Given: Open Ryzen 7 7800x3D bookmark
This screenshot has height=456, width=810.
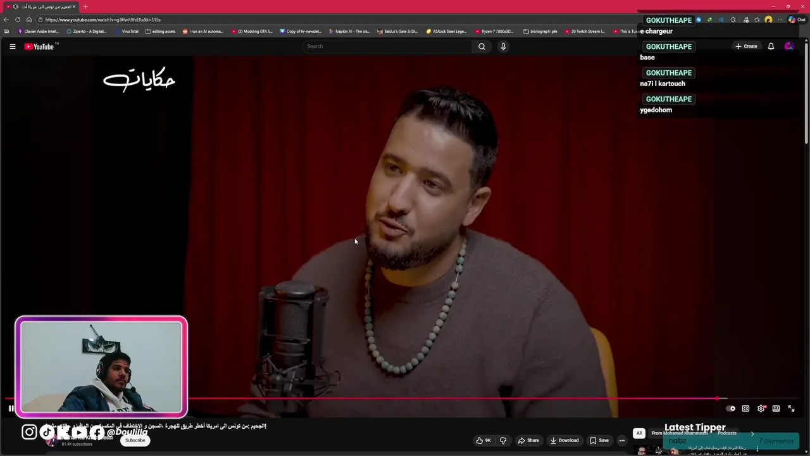Looking at the screenshot, I should (x=494, y=31).
